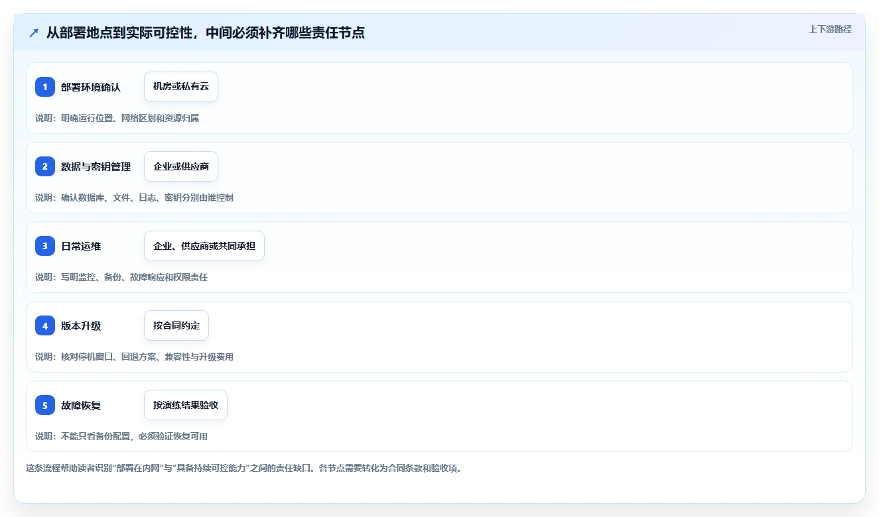
Task: Click the arrow icon beside the header title
Action: (x=34, y=33)
